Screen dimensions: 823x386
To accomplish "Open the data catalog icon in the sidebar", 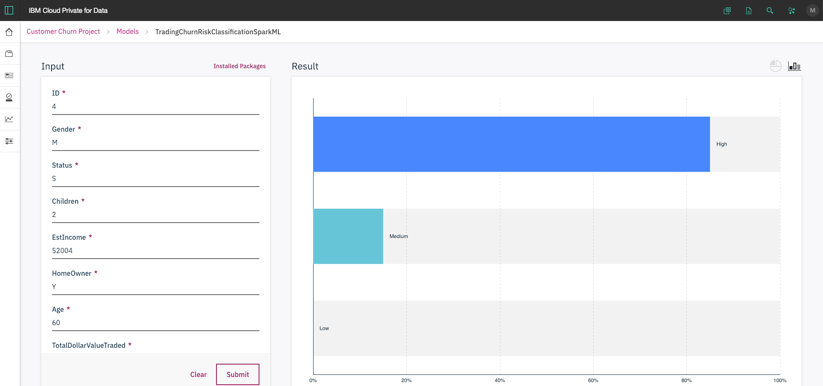I will (9, 75).
